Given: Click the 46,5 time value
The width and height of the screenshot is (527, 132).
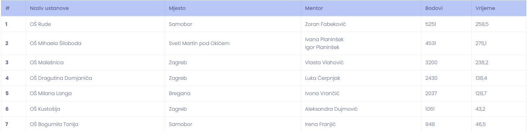Looking at the screenshot, I should point(480,124).
